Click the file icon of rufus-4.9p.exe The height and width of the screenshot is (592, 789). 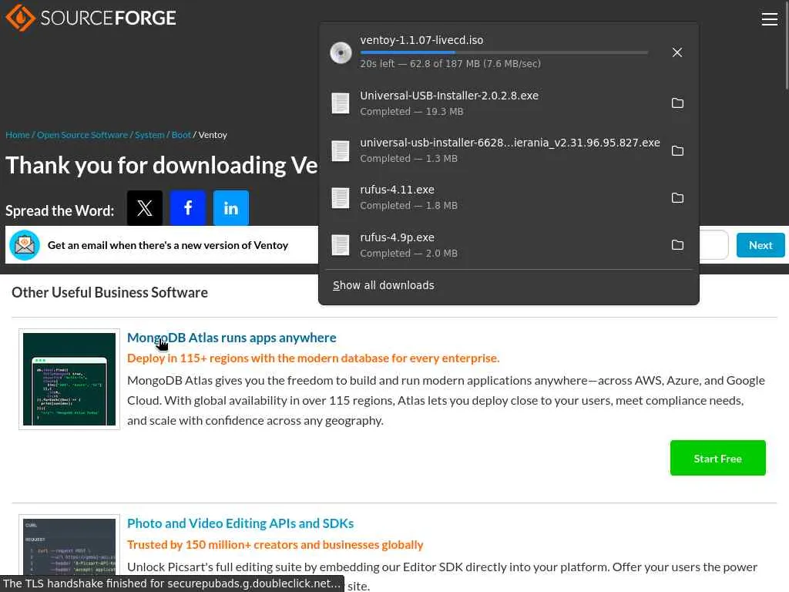pyautogui.click(x=341, y=245)
